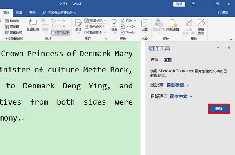The width and height of the screenshot is (235, 155).
Task: Go to previous comment 上一条
Action: tap(58, 21)
